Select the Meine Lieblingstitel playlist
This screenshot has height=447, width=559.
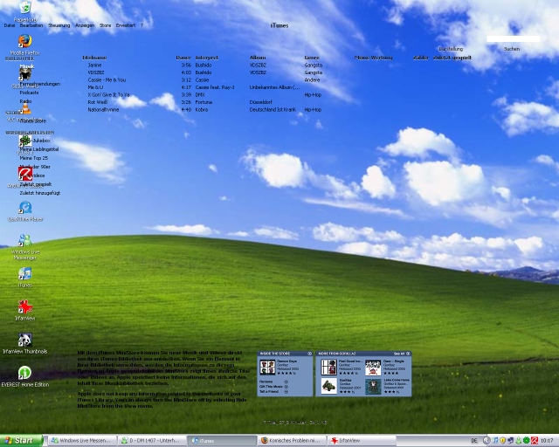tap(39, 149)
